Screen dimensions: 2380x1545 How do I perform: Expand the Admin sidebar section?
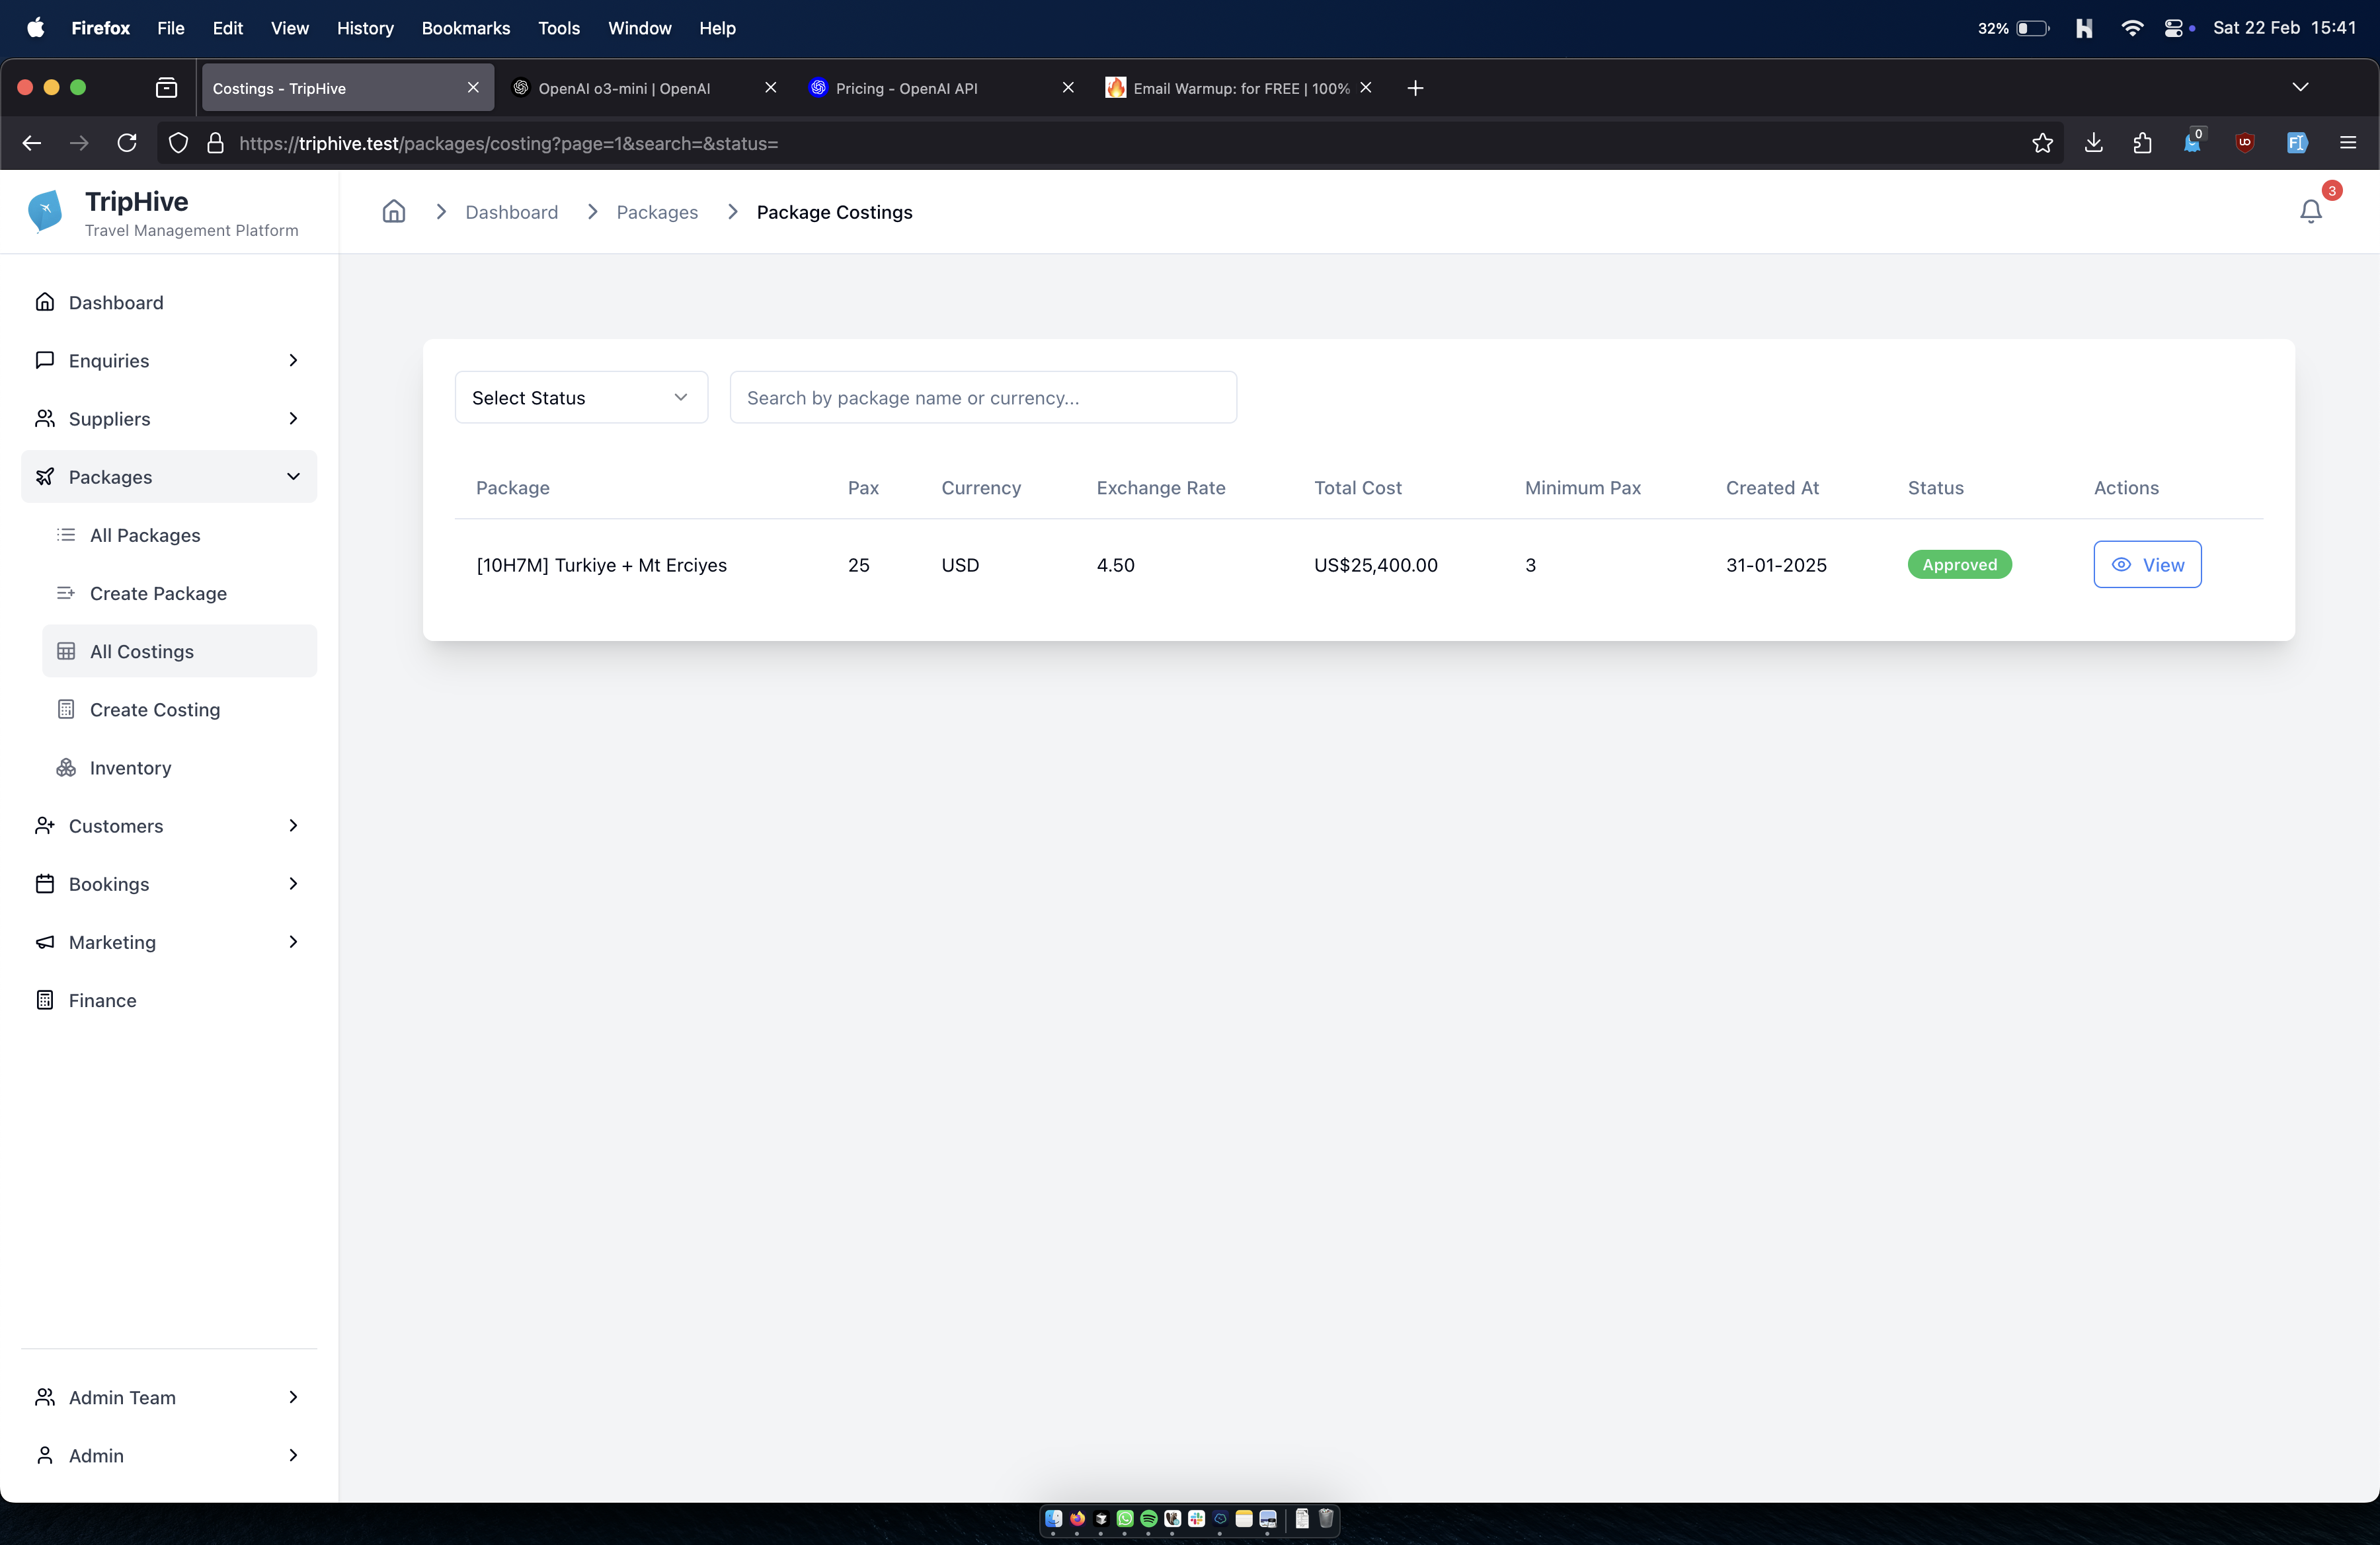coord(293,1455)
